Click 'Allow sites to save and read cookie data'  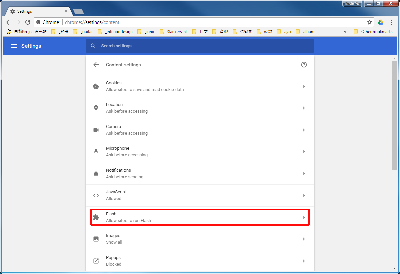point(145,89)
